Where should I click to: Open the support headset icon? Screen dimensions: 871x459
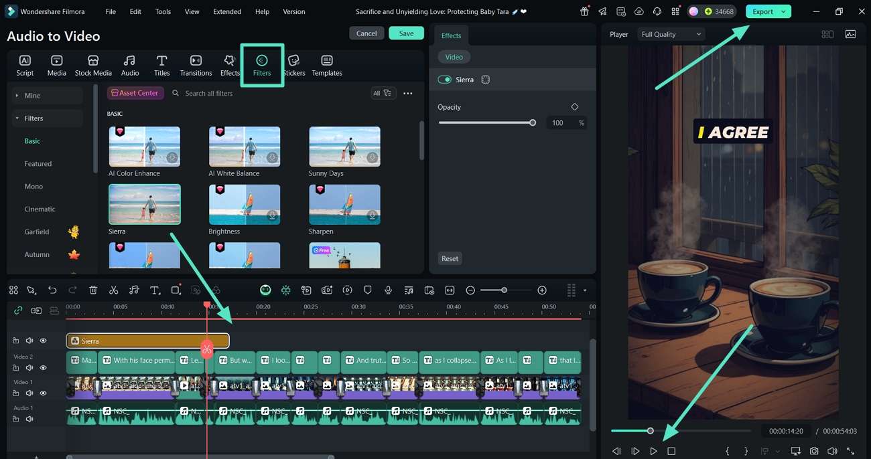click(657, 11)
